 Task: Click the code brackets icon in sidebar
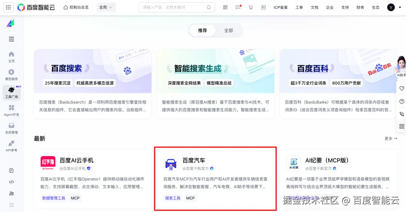click(11, 182)
